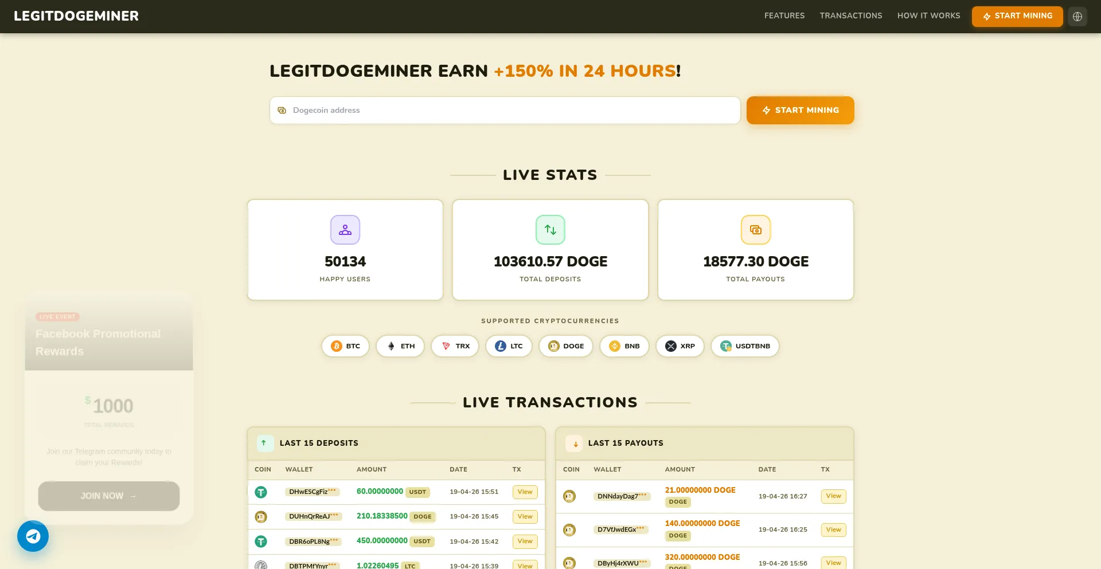1101x569 pixels.
Task: Click wallet address DHwESCgFiz***
Action: pyautogui.click(x=313, y=492)
